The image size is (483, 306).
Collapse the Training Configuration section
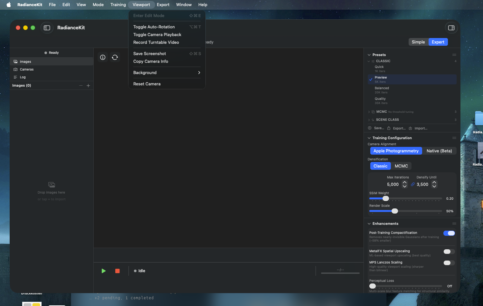pos(369,138)
